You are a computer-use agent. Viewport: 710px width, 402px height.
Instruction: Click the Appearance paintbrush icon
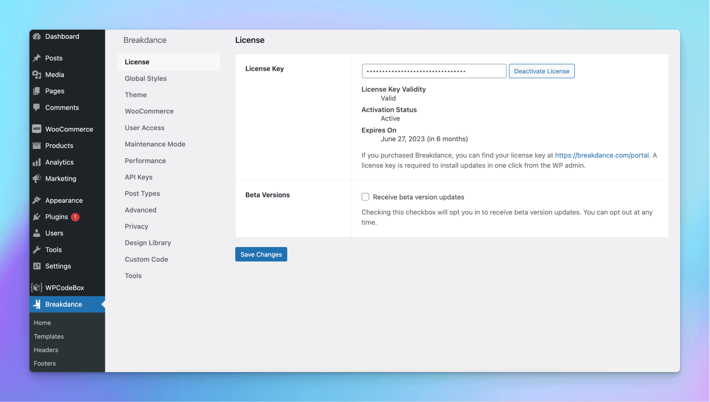[37, 200]
